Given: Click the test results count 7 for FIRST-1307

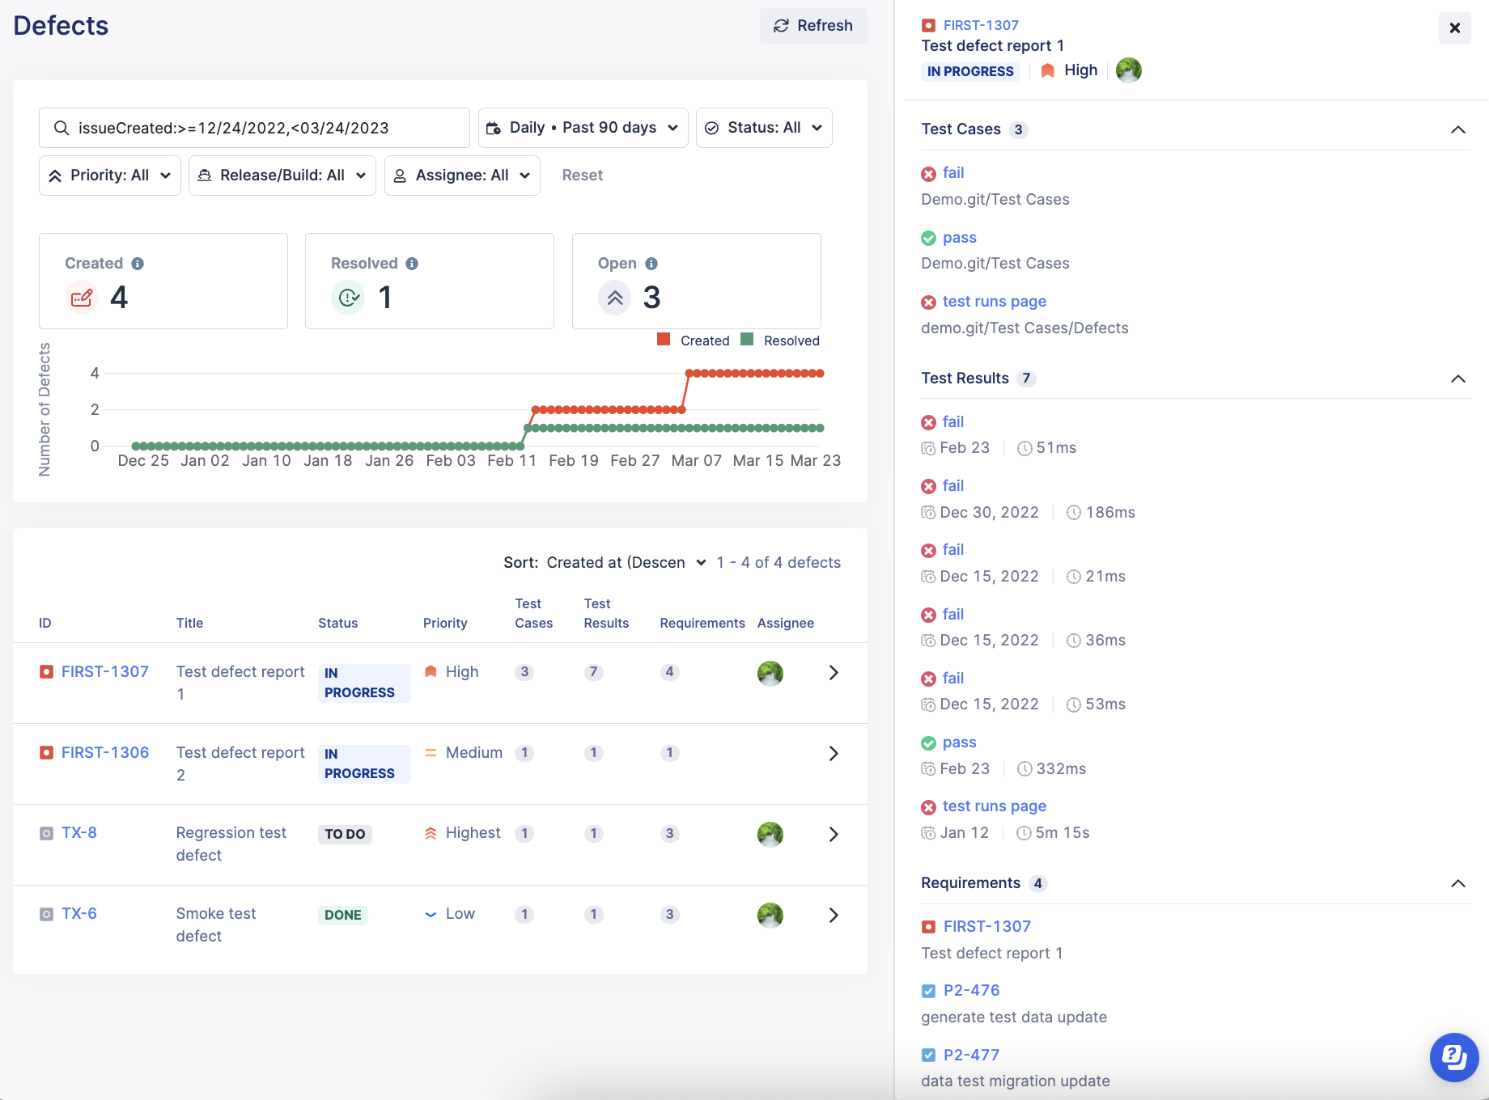Looking at the screenshot, I should coord(594,672).
